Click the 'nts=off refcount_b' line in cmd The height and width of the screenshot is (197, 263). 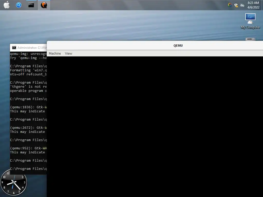pos(28,74)
